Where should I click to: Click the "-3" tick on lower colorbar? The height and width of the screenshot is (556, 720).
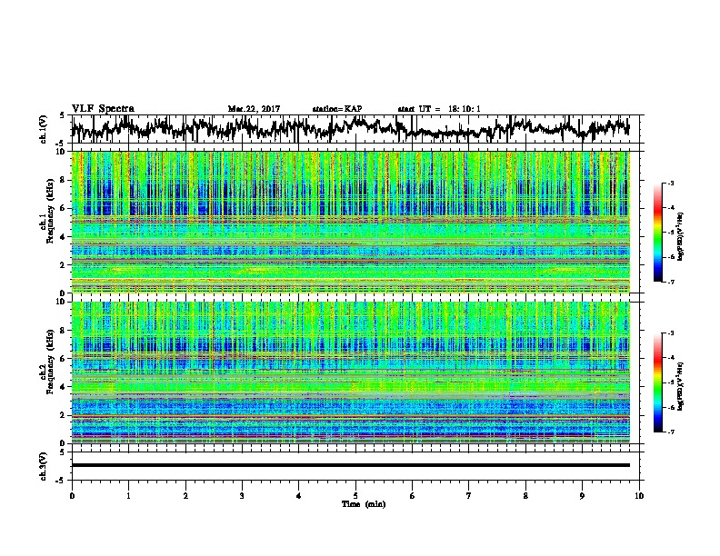[x=670, y=333]
